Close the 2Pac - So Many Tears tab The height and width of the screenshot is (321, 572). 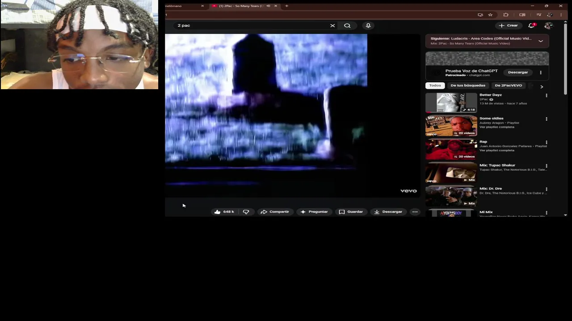click(x=275, y=6)
